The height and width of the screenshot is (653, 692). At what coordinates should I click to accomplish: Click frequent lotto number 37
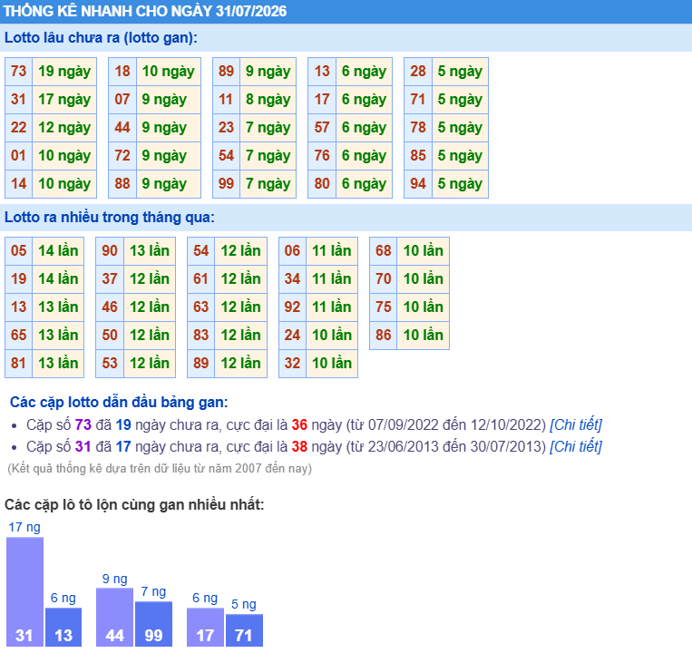pyautogui.click(x=110, y=278)
